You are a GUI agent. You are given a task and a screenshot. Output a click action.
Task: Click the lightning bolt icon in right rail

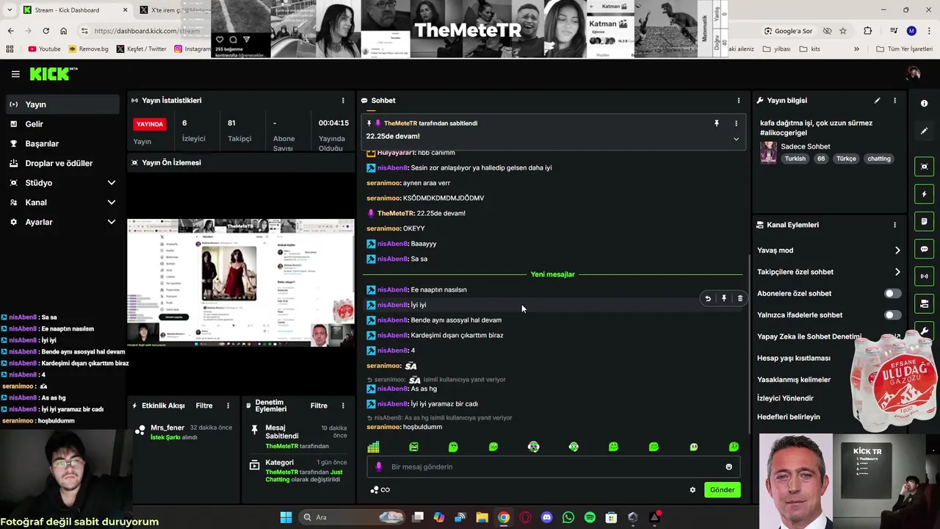pyautogui.click(x=924, y=194)
